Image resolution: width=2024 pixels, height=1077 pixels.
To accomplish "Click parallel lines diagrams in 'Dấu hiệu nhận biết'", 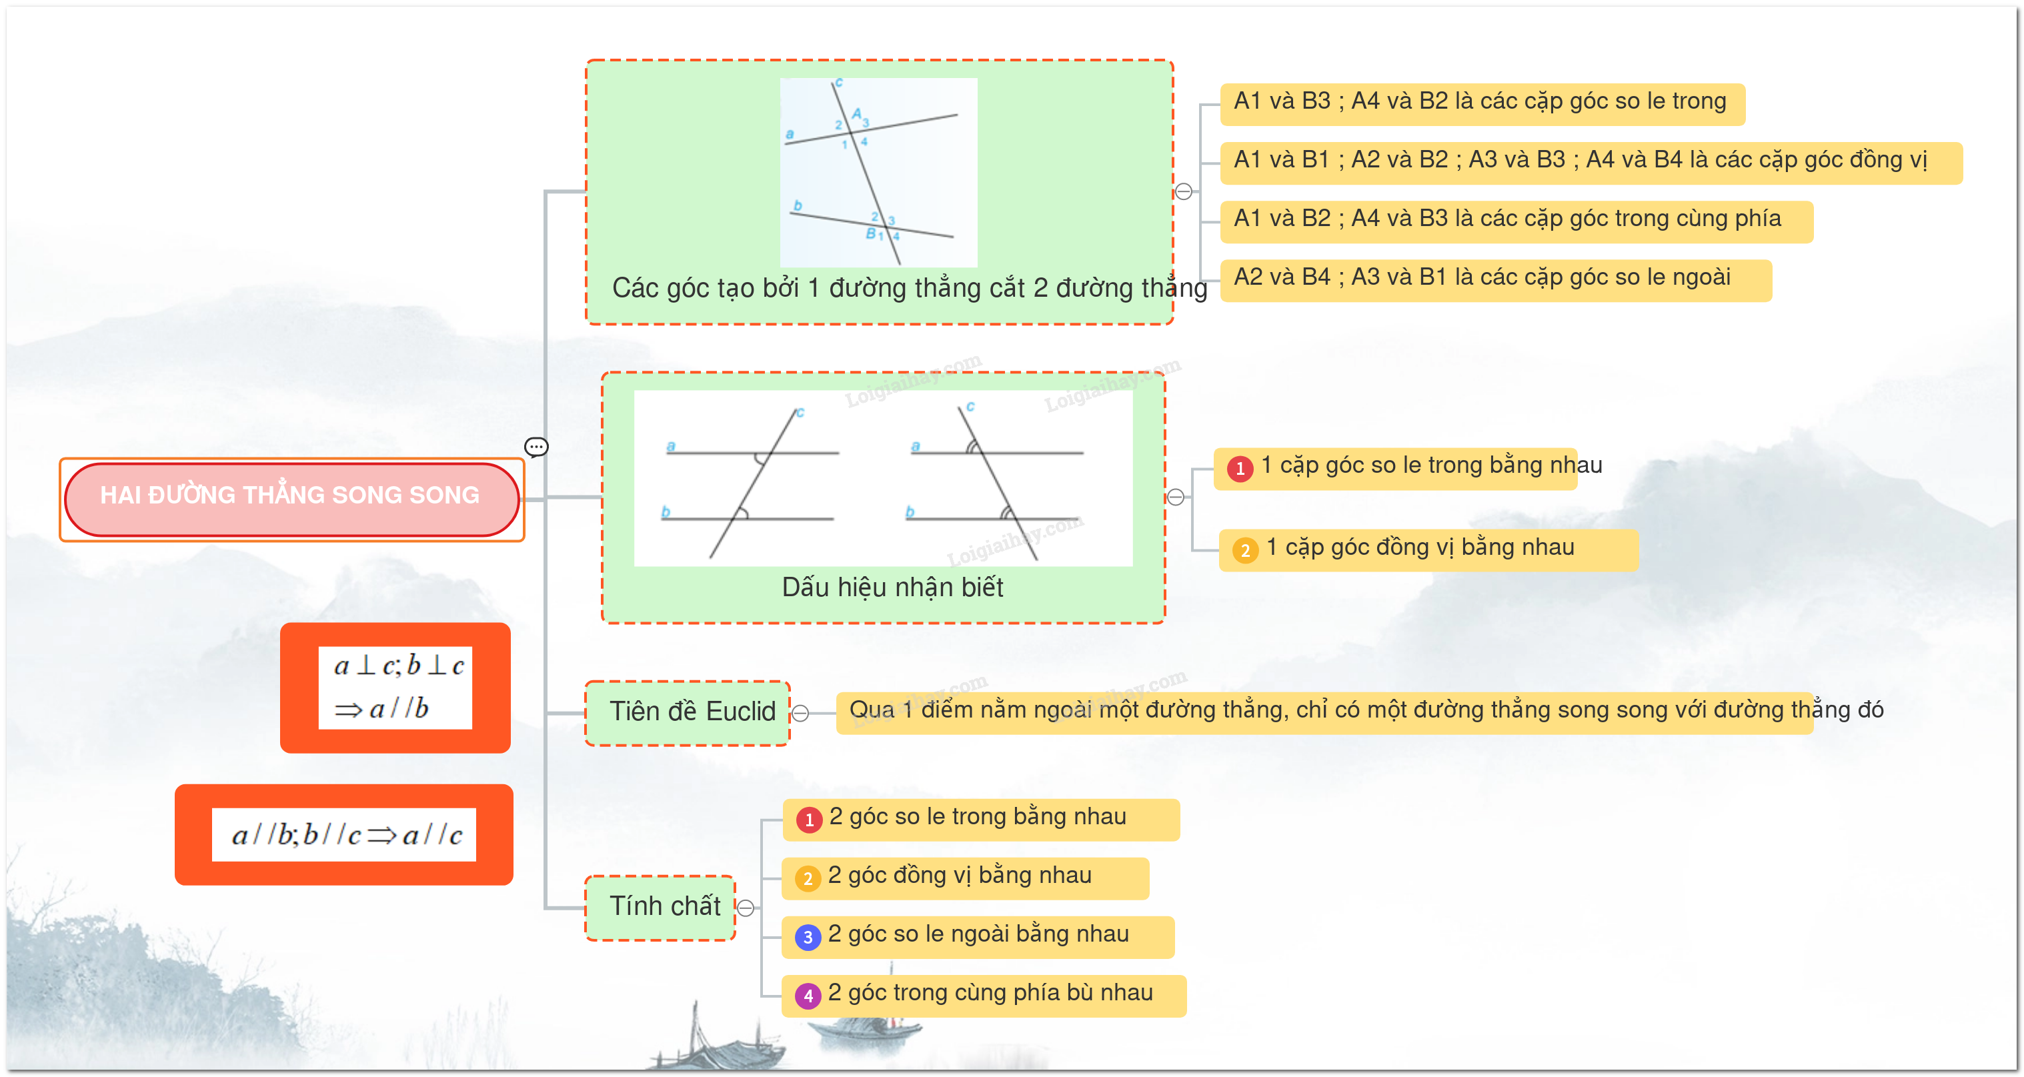I will coord(882,477).
